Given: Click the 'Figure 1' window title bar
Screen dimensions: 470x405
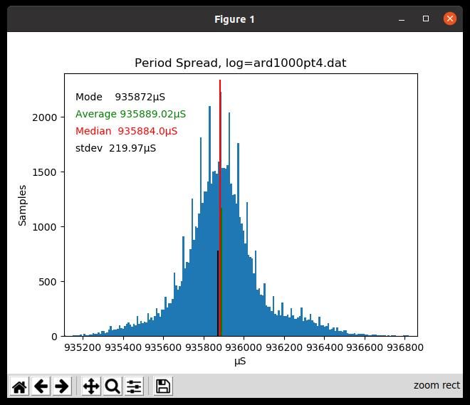Looking at the screenshot, I should point(235,19).
